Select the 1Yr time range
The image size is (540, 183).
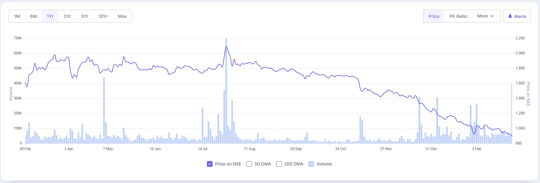[50, 16]
